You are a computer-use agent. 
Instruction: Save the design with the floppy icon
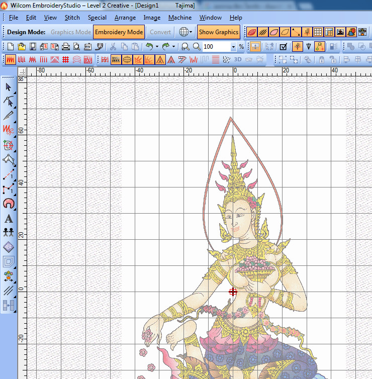pos(33,46)
